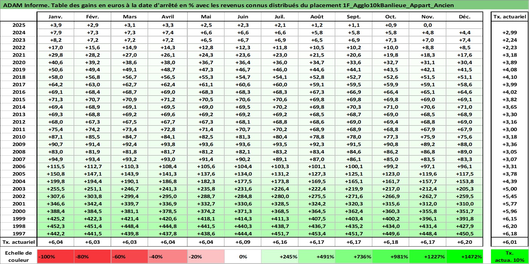Click the +6,01 overall actuarial rate cell
This screenshot has width=529, height=264.
pos(510,242)
